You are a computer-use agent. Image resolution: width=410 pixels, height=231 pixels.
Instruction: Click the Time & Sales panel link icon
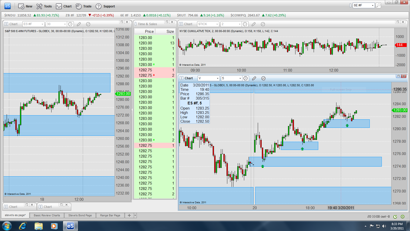click(x=136, y=24)
